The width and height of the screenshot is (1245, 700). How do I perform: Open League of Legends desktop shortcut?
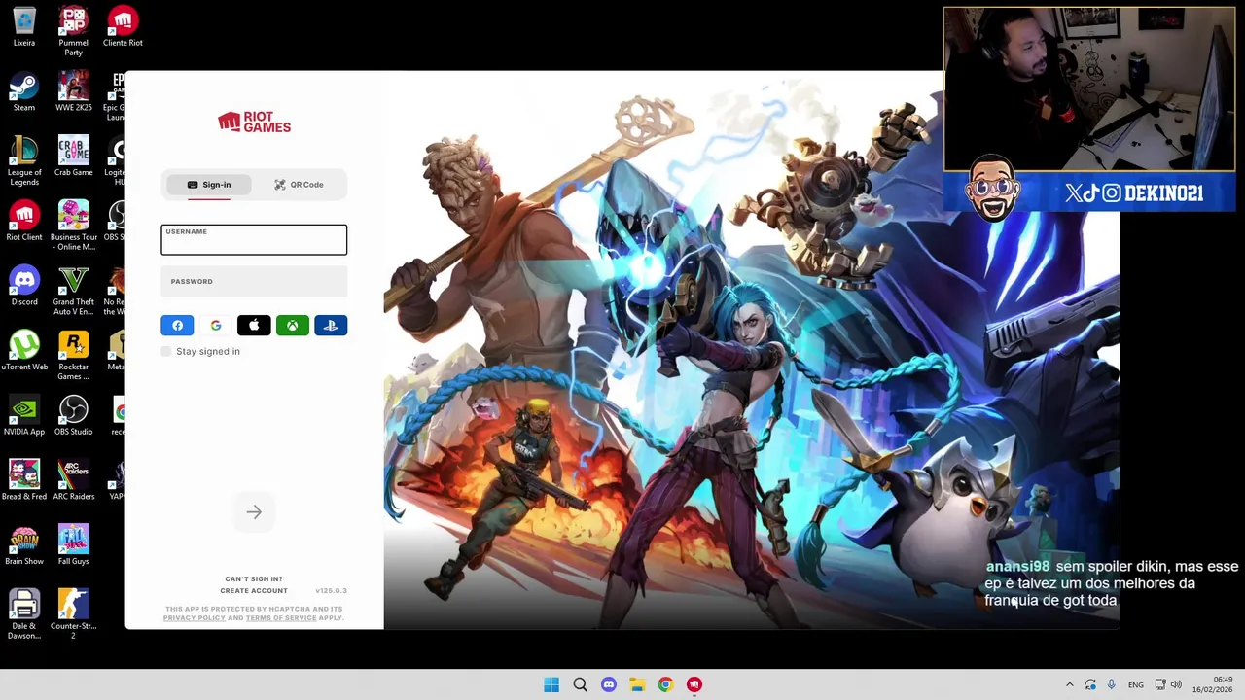(x=24, y=160)
